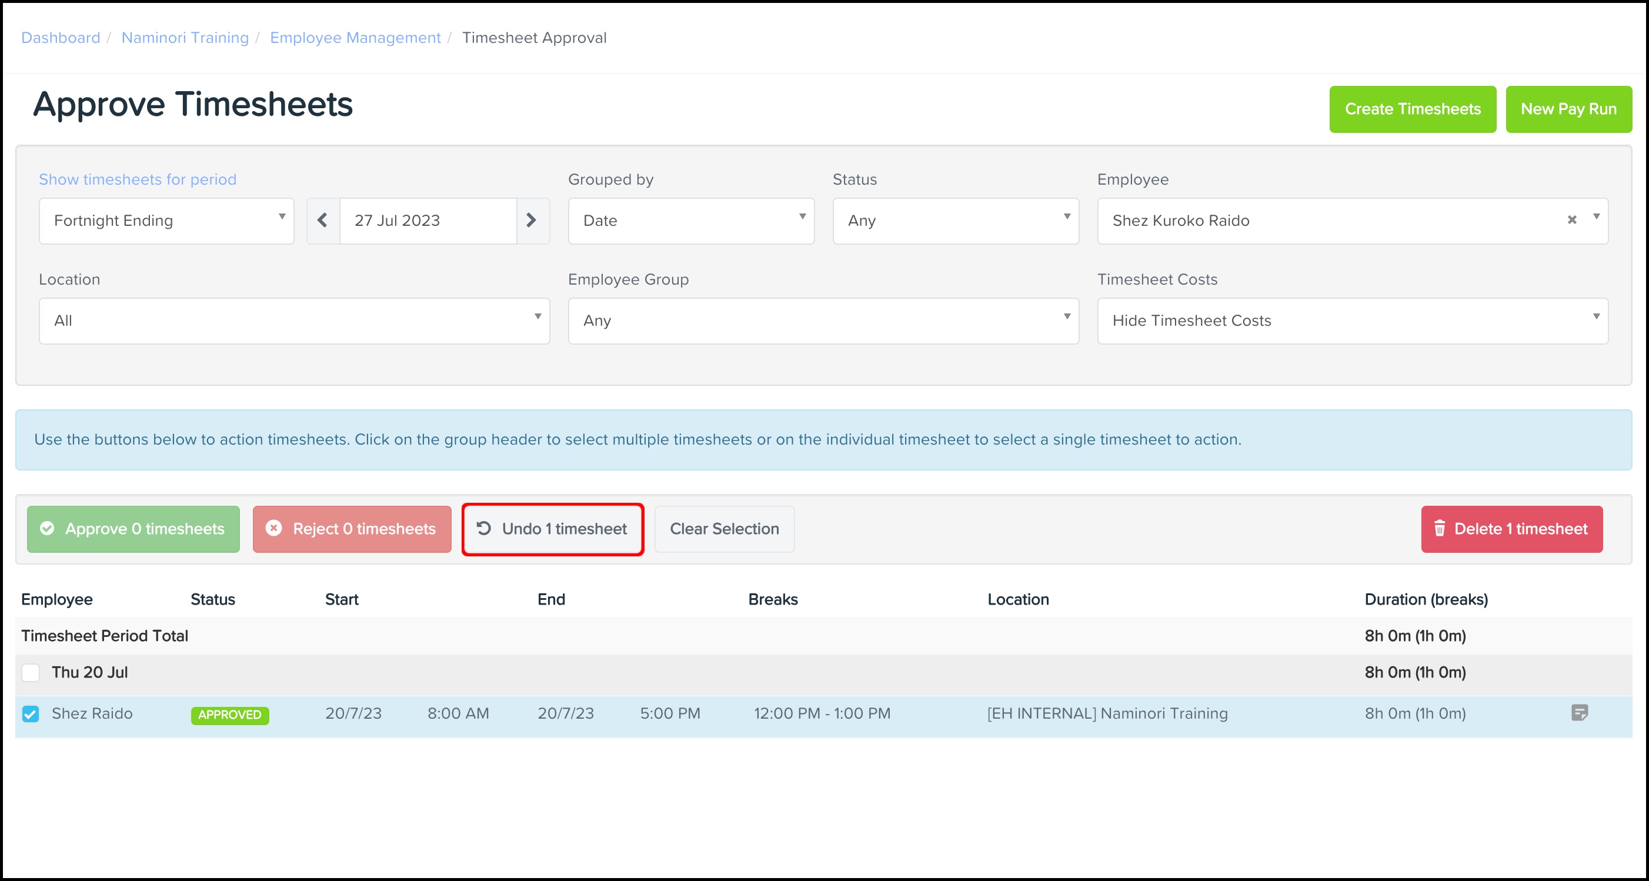1649x881 pixels.
Task: Clear the Shez Kuroko Raido employee selection
Action: [1571, 220]
